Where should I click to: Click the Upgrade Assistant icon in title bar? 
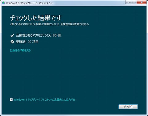[x=3, y=3]
